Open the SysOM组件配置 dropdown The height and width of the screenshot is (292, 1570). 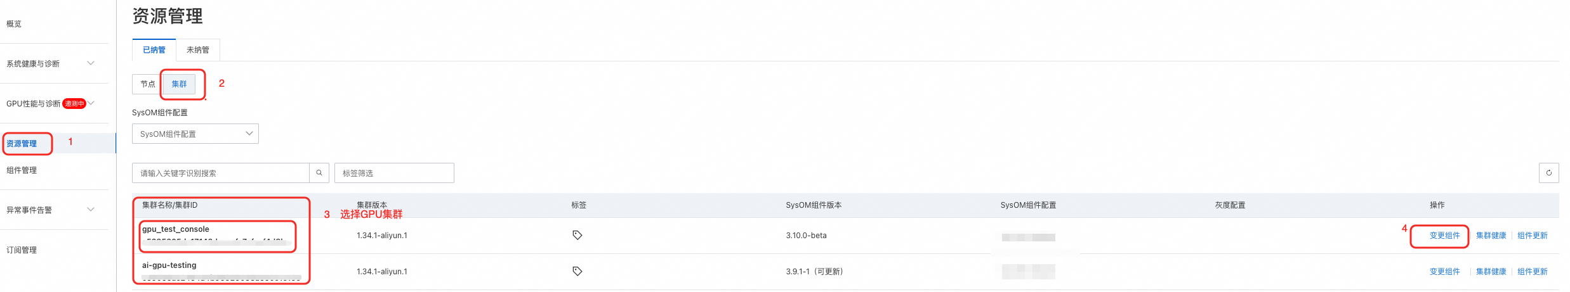(x=195, y=134)
